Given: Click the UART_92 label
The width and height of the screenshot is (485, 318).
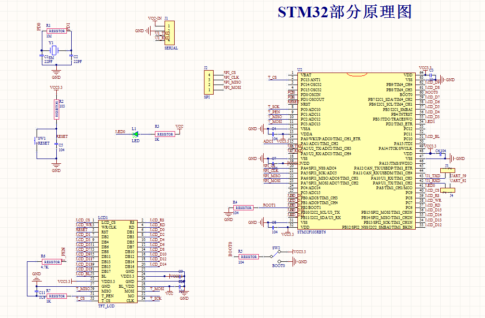Looking at the screenshot, I should coord(458,181).
